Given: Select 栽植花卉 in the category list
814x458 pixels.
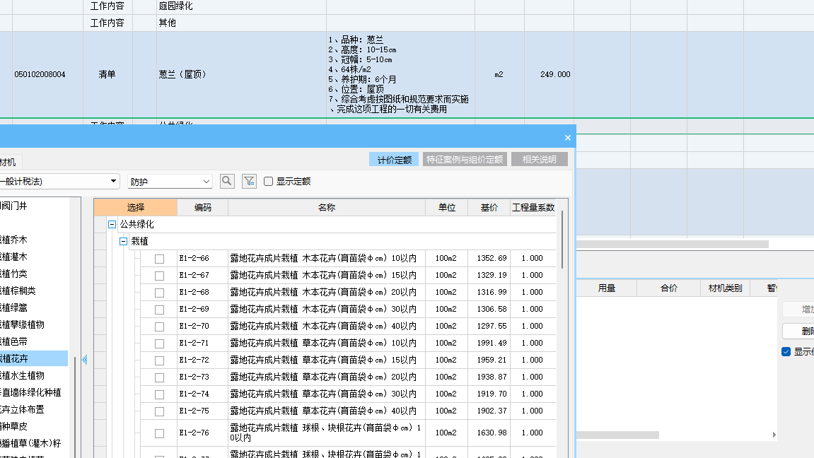Looking at the screenshot, I should [34, 358].
